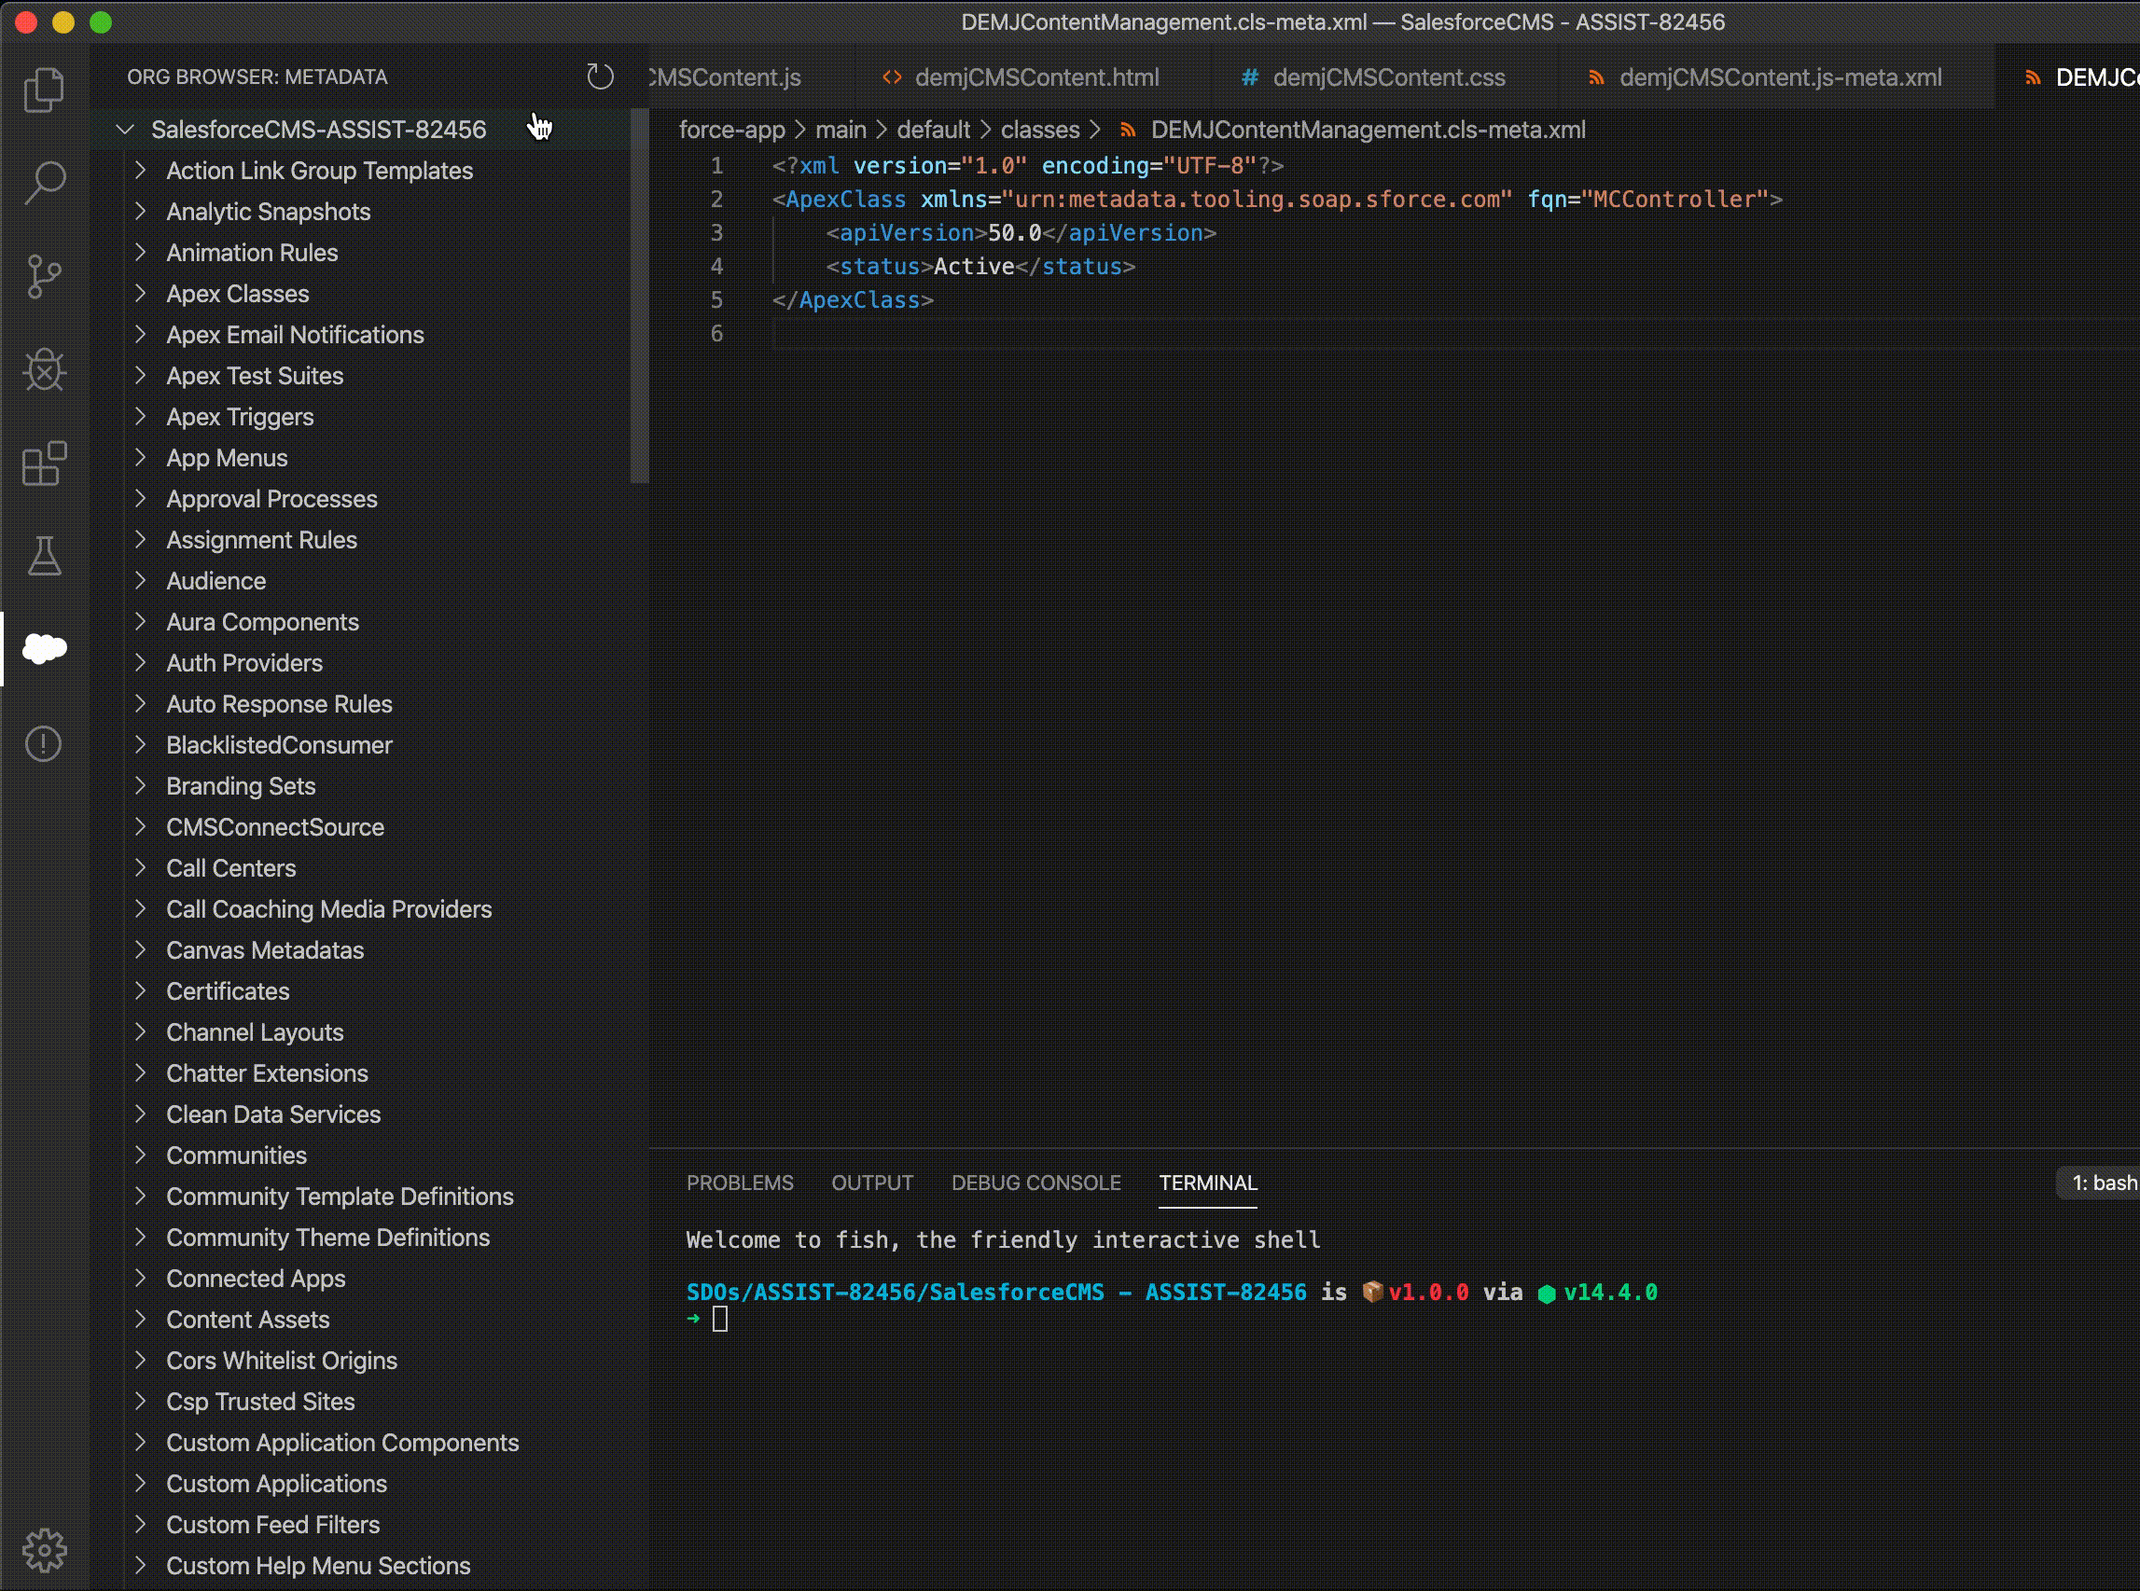Show the PROBLEMS panel tab
The height and width of the screenshot is (1591, 2140).
[x=740, y=1183]
